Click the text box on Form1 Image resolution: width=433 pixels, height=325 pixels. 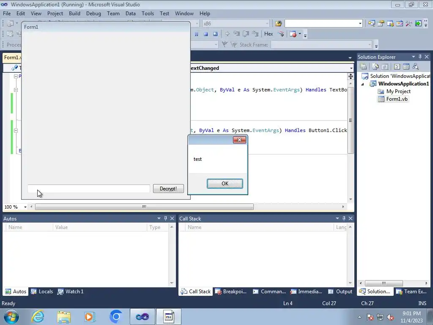(x=89, y=189)
